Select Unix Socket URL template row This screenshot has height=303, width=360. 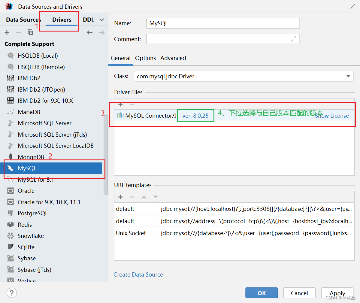click(234, 233)
